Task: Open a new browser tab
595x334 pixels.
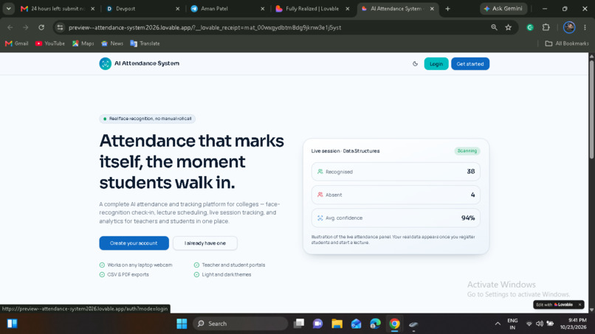Action: [x=448, y=8]
